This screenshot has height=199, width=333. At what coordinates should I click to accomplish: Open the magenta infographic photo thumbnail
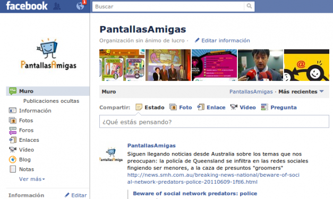[214, 65]
